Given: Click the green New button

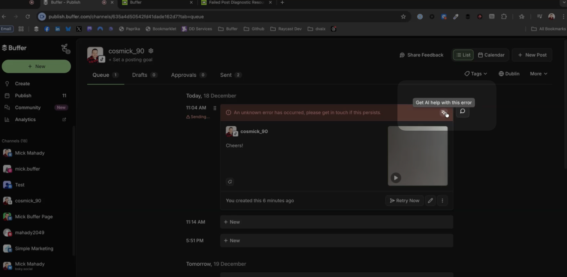Looking at the screenshot, I should [36, 67].
